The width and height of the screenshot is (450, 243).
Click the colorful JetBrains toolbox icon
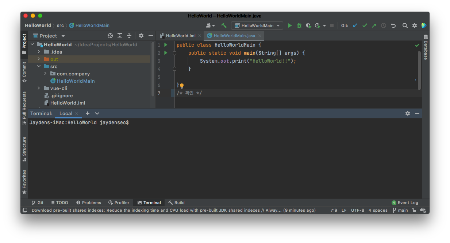424,26
